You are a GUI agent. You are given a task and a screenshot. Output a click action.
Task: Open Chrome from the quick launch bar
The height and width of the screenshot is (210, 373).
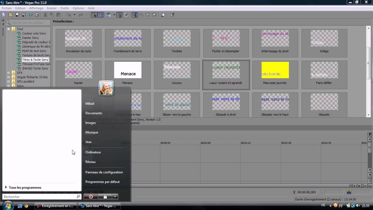[26, 206]
